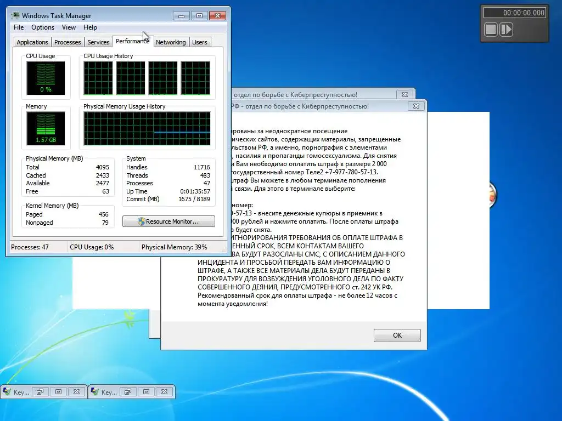Switch to the Processes tab
The image size is (562, 421).
[68, 42]
